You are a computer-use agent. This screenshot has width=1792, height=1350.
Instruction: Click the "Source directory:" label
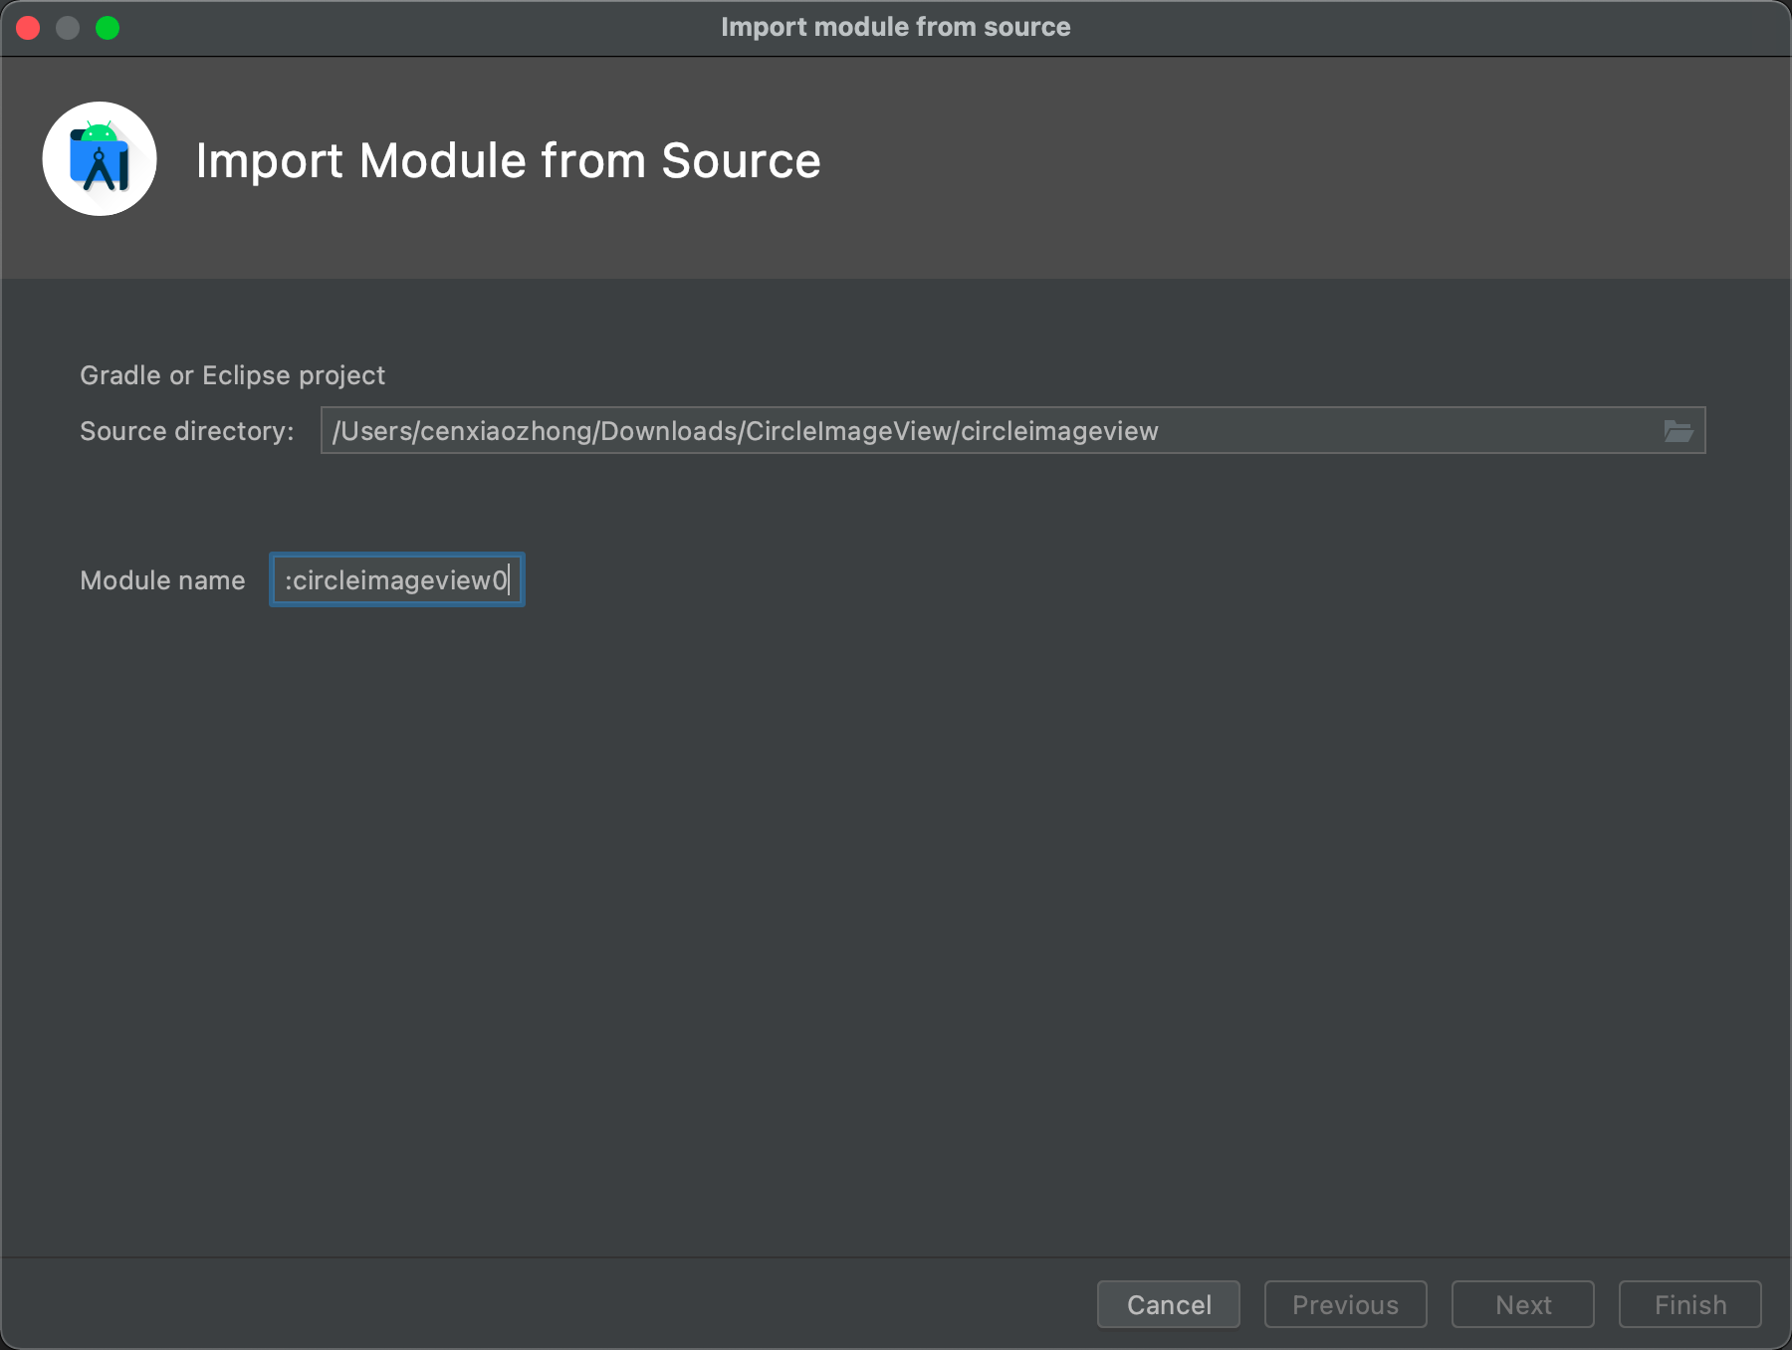(x=187, y=431)
